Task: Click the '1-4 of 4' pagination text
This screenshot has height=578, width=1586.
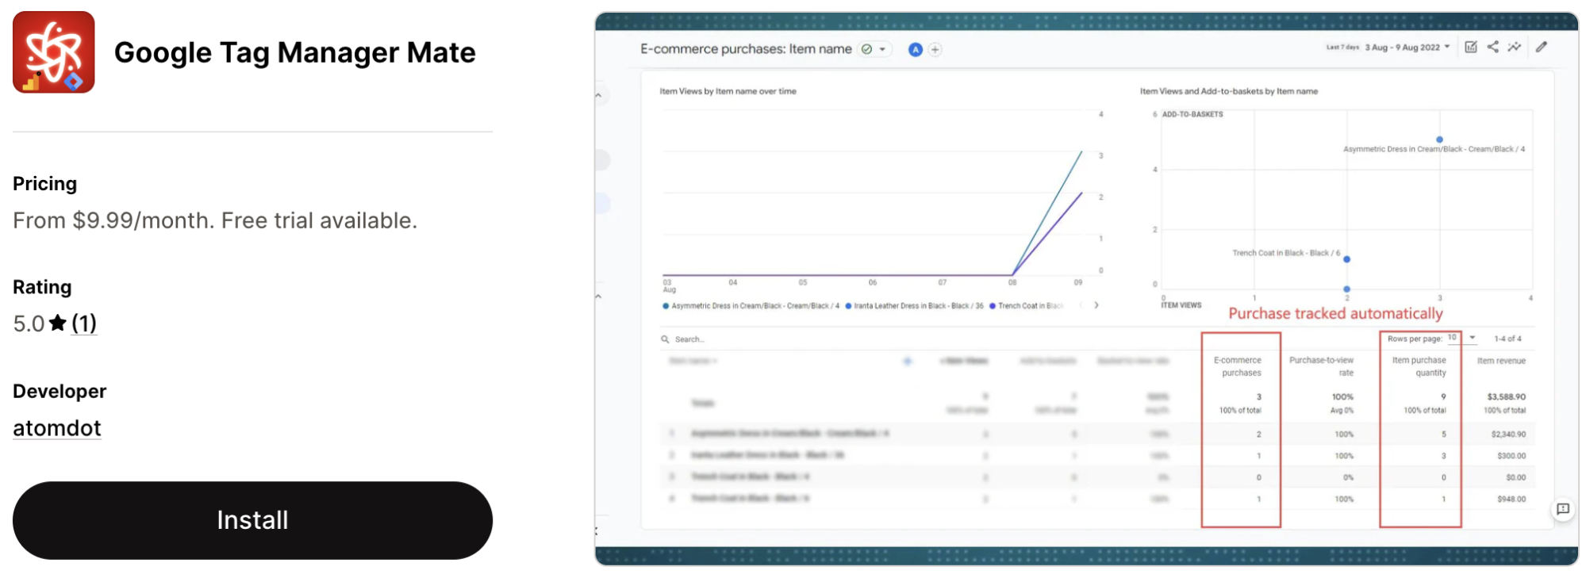Action: (x=1507, y=339)
